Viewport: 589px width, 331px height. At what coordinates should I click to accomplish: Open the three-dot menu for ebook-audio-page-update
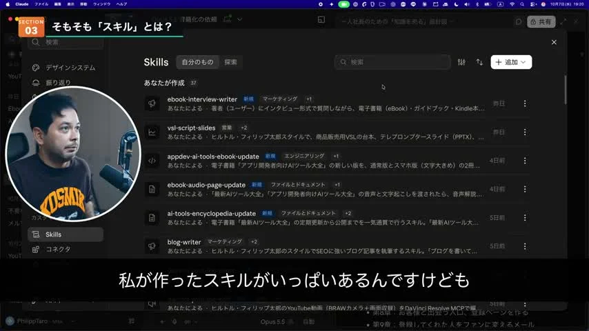[525, 189]
